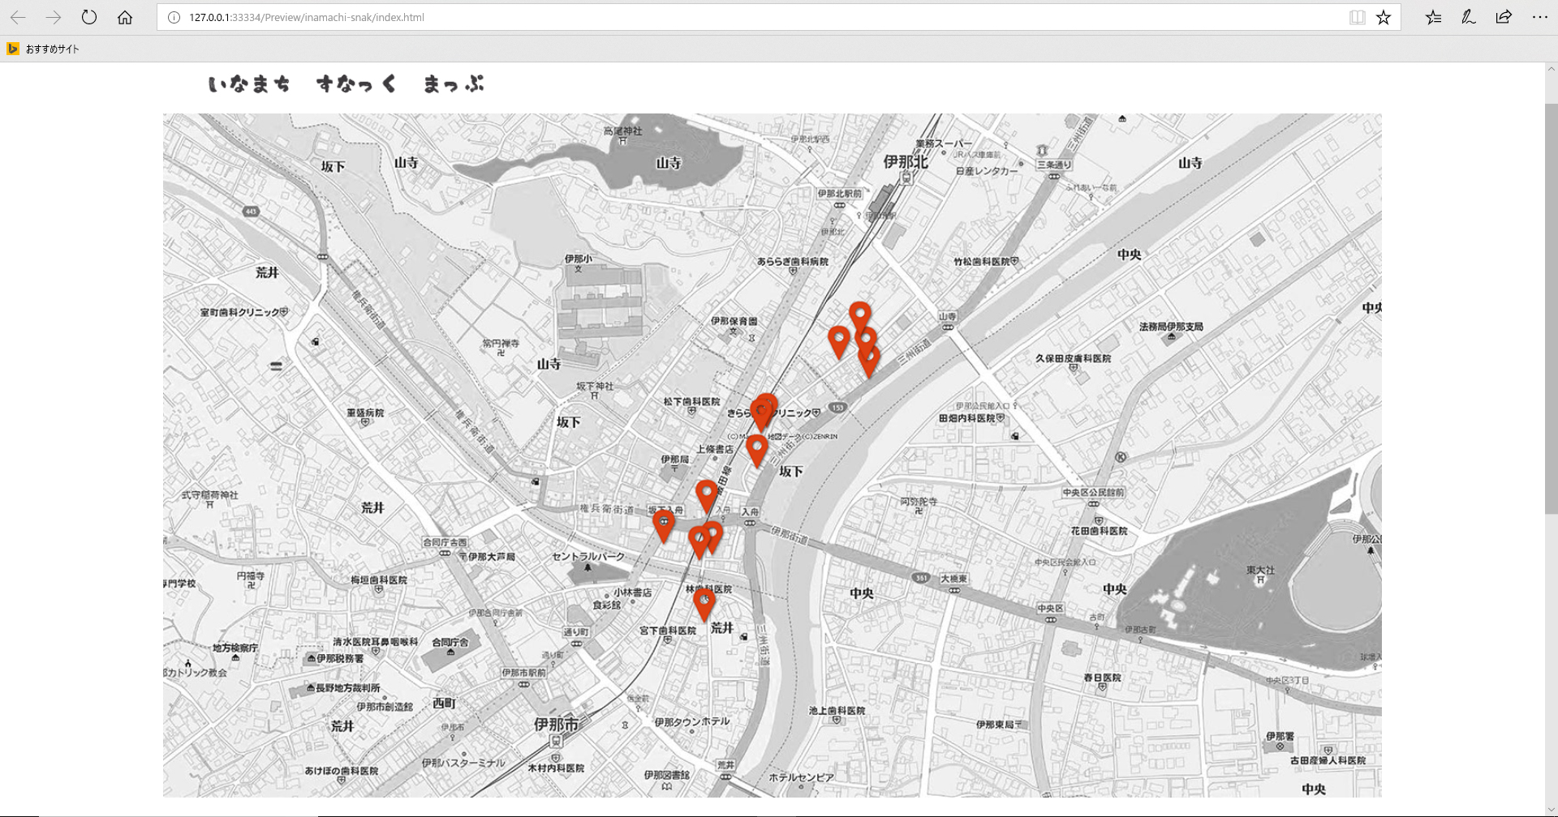Click the add notes pen icon
Image resolution: width=1558 pixels, height=817 pixels.
[1468, 17]
